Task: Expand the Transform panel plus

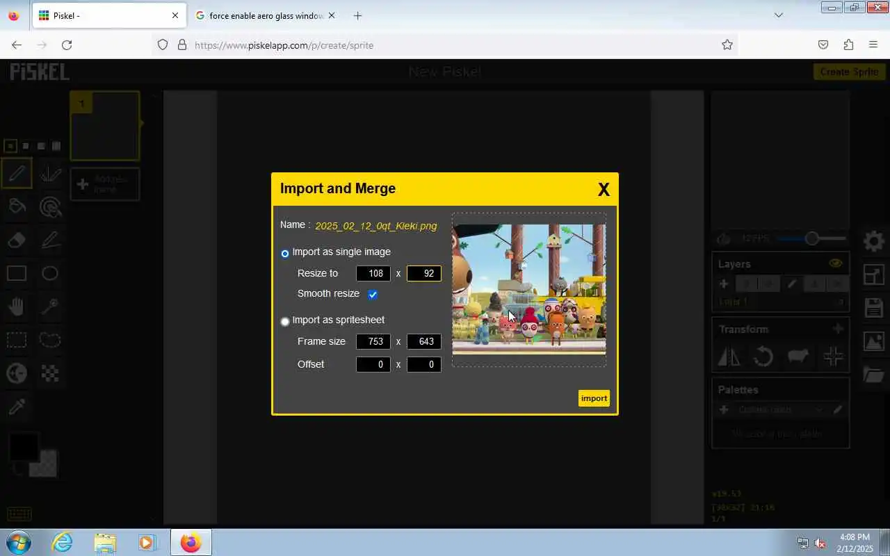Action: pyautogui.click(x=838, y=329)
